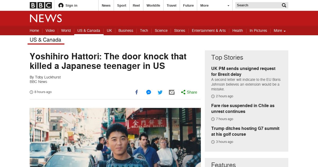Share article on Twitter
The height and width of the screenshot is (167, 318).
pos(160,92)
